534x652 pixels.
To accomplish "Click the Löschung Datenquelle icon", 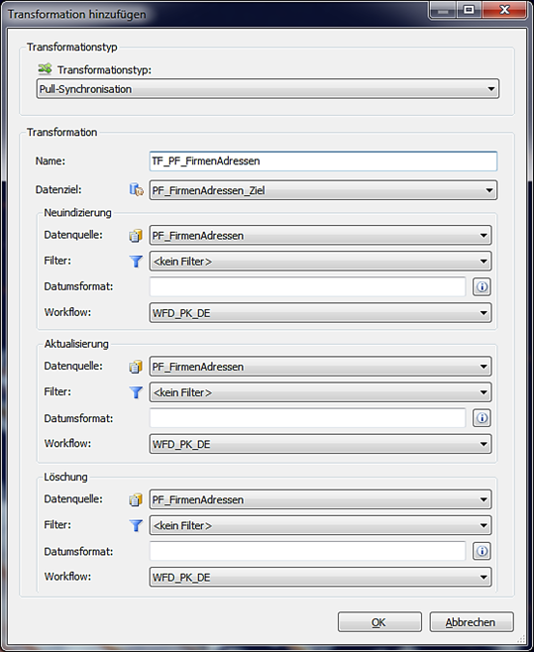I will [x=136, y=499].
